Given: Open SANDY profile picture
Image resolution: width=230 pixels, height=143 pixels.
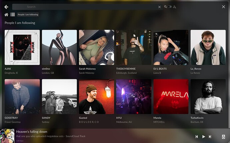Looking at the screenshot, I should [59, 97].
